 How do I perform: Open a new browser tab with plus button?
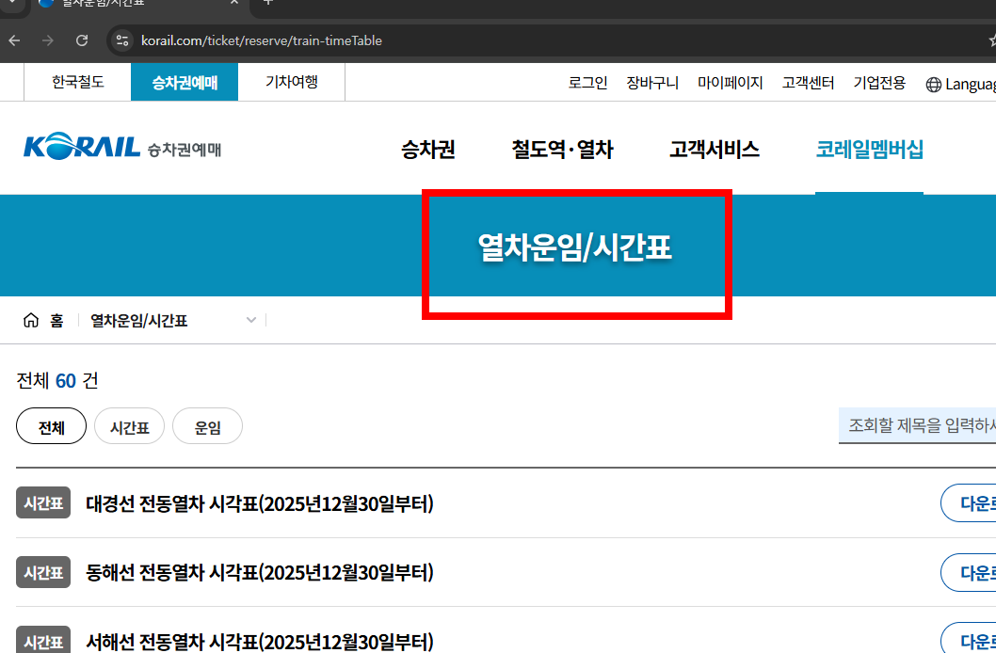(x=269, y=8)
